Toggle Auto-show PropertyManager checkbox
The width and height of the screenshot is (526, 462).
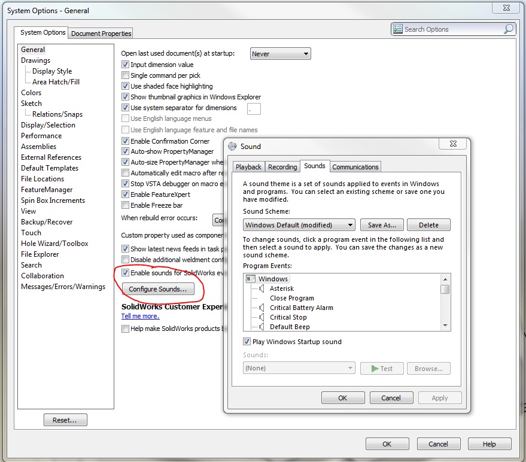pyautogui.click(x=125, y=151)
